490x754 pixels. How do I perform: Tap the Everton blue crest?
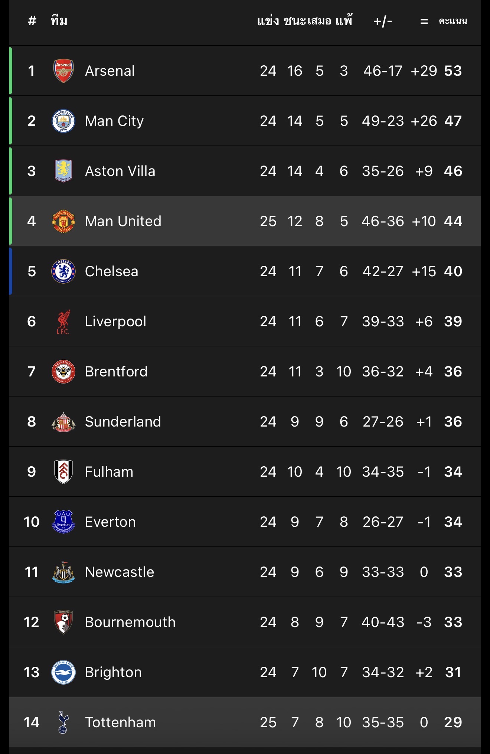pos(63,522)
